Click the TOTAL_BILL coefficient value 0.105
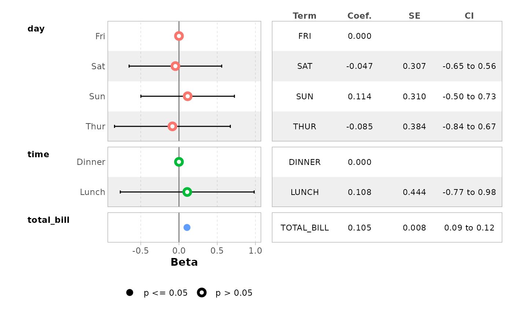Viewport: 513px width, 317px height. pos(359,228)
